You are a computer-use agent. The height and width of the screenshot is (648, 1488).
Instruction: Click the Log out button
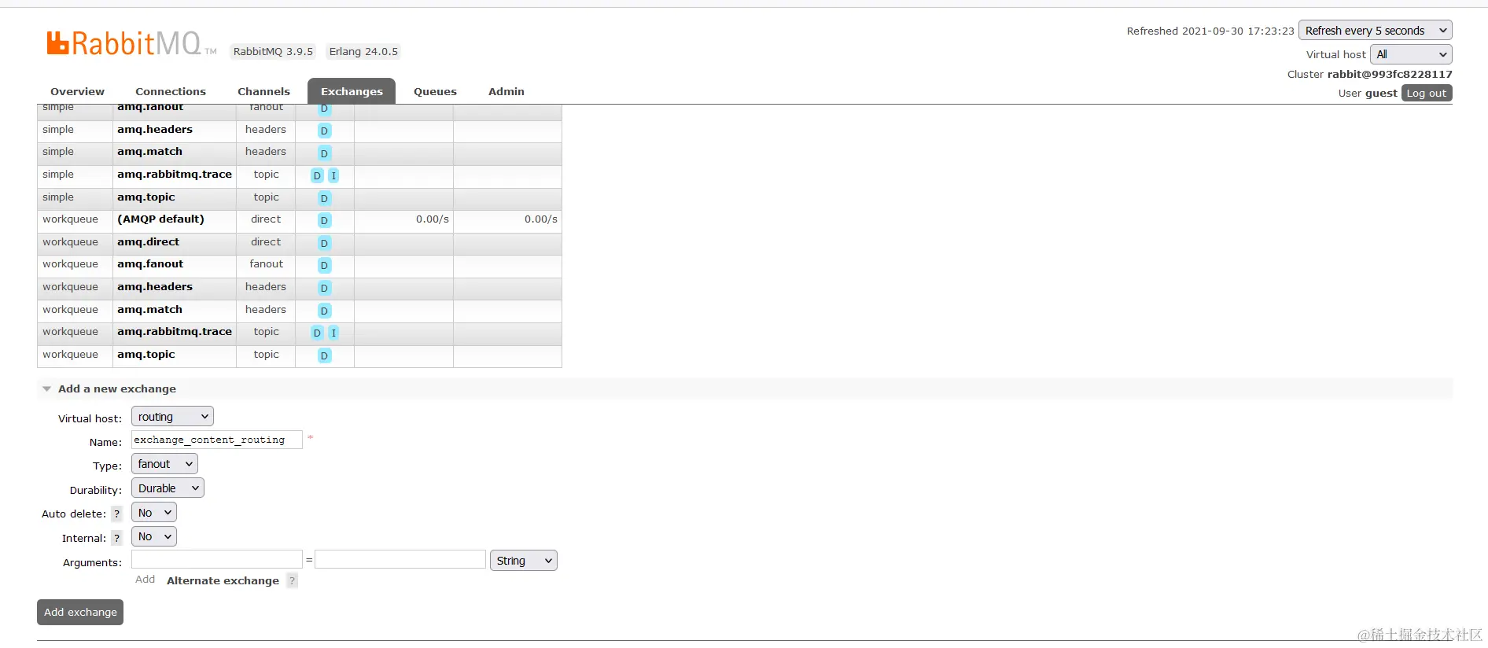1426,93
